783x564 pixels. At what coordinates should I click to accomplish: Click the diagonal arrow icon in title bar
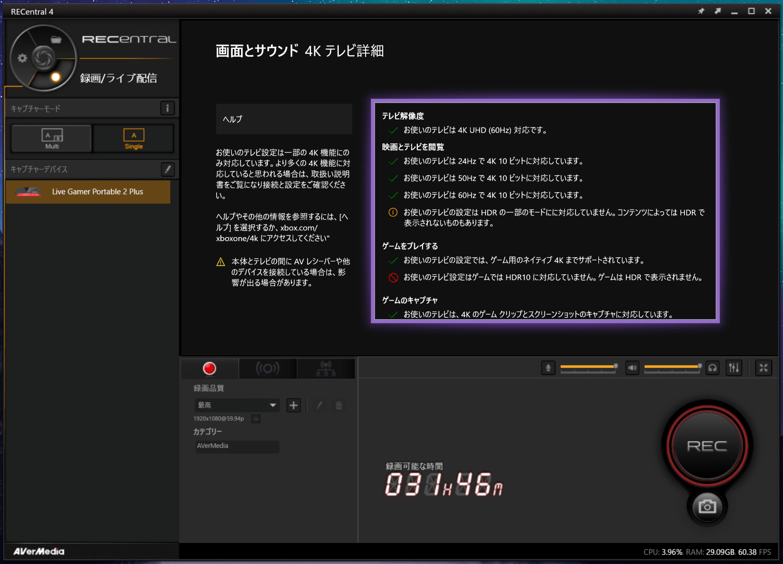(718, 11)
